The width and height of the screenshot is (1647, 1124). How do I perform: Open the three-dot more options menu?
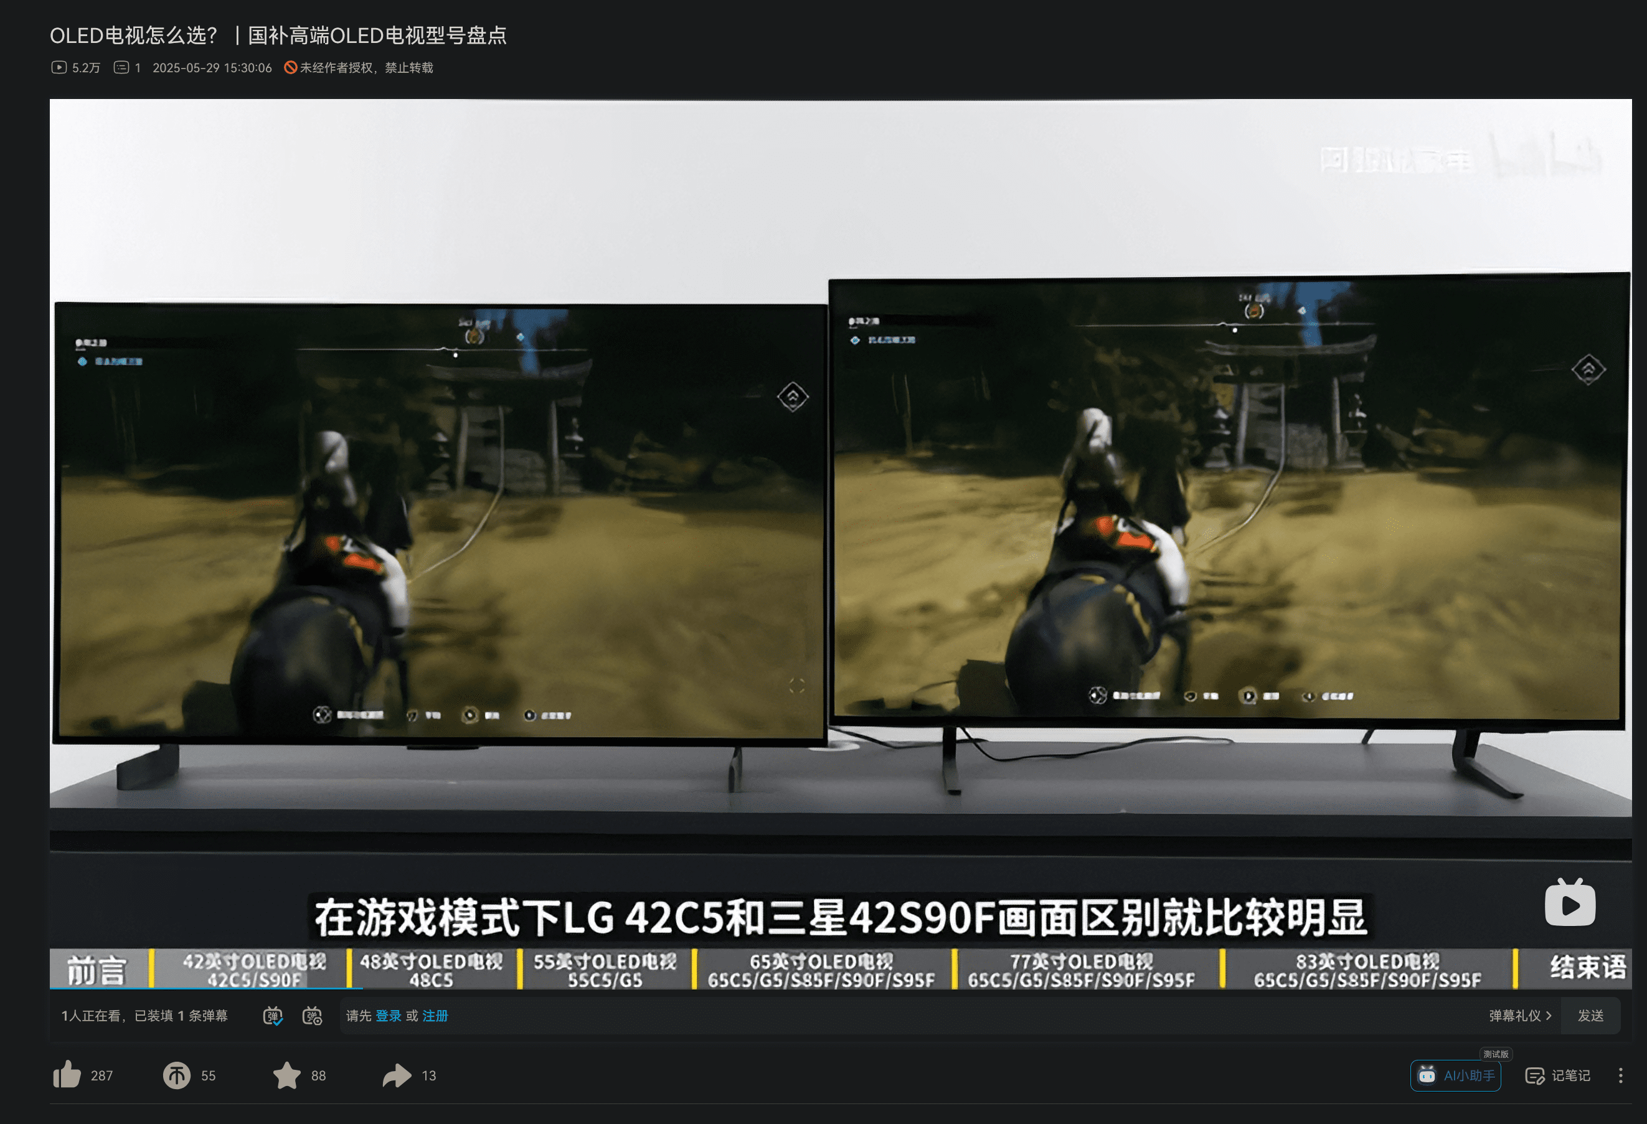(1620, 1076)
